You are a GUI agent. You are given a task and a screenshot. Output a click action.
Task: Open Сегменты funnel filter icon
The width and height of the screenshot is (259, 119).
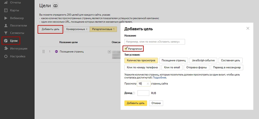pyautogui.click(x=6, y=33)
